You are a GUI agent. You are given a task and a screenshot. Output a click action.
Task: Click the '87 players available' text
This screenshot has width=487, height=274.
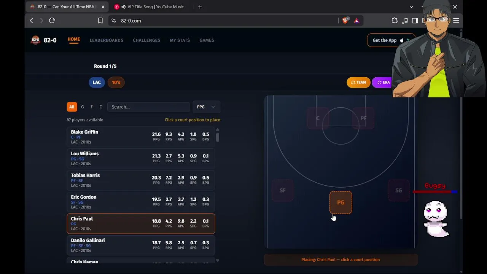click(85, 120)
